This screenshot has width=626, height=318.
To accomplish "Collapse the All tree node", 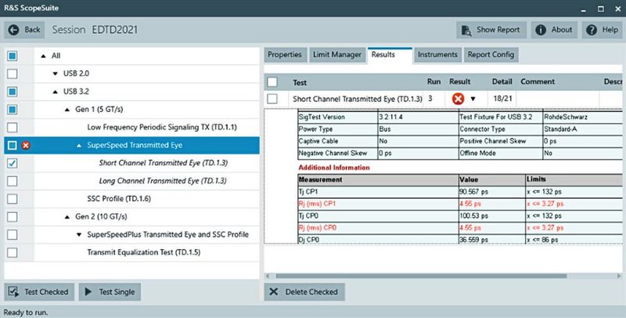I will (44, 56).
